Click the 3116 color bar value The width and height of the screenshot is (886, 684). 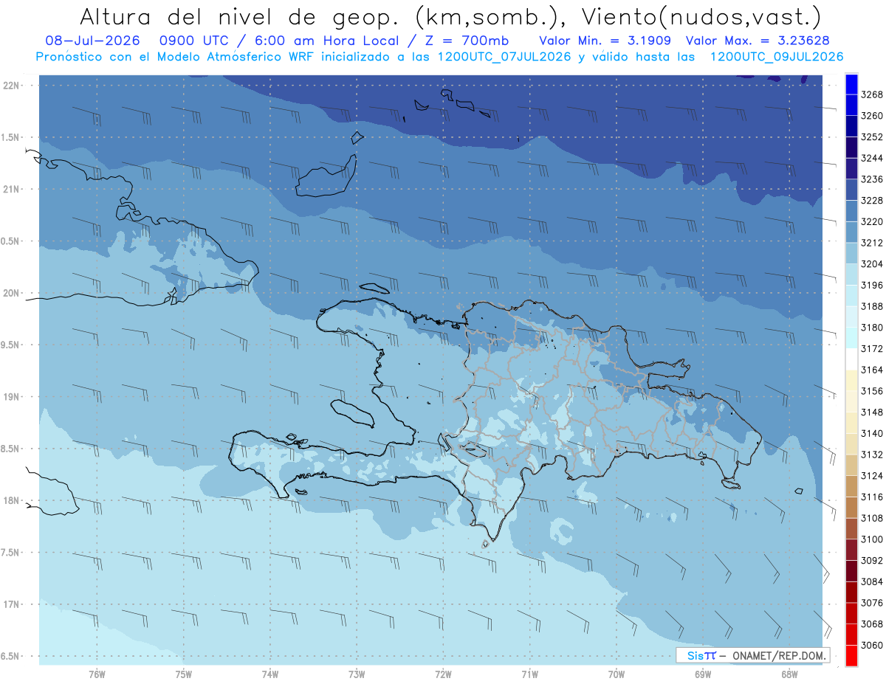872,497
